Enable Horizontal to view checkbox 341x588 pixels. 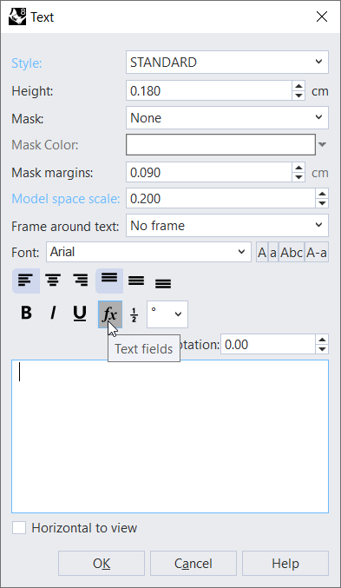pyautogui.click(x=19, y=527)
